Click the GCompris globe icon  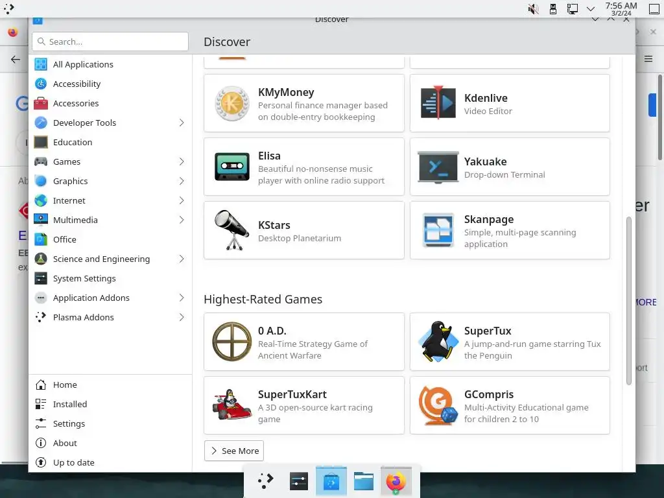click(438, 405)
